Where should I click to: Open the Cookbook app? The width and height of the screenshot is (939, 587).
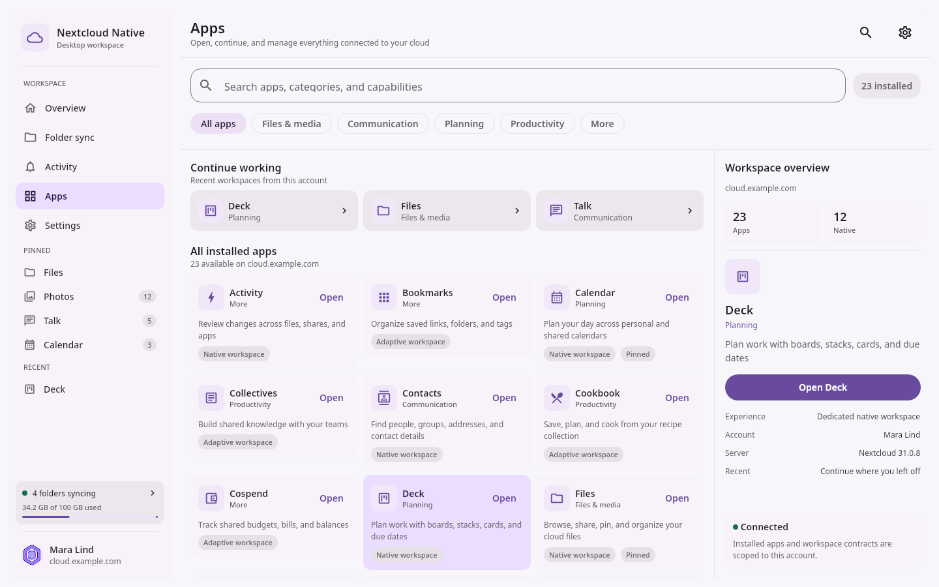click(x=677, y=398)
